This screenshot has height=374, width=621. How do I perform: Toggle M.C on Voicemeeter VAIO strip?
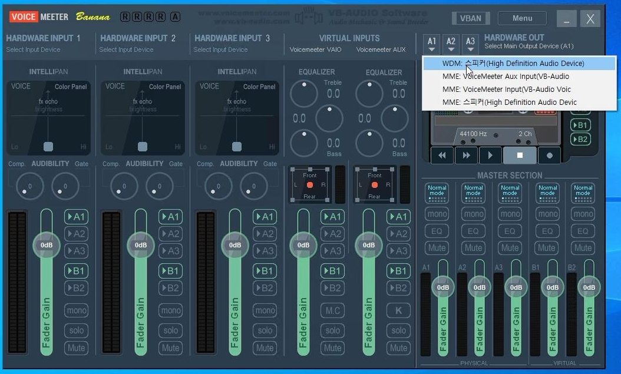(332, 310)
